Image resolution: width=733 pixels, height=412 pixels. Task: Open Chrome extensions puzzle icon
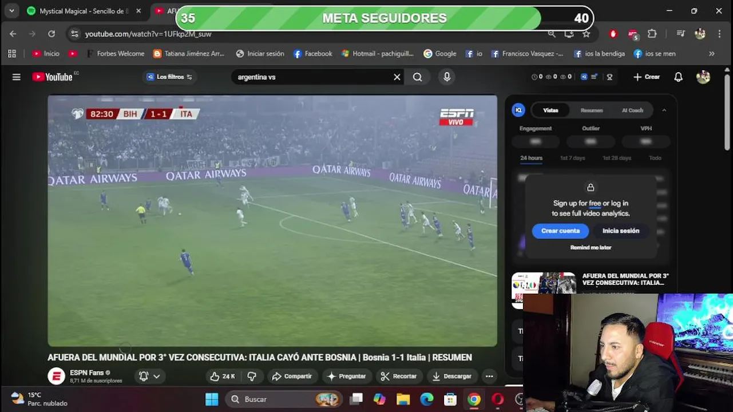652,34
